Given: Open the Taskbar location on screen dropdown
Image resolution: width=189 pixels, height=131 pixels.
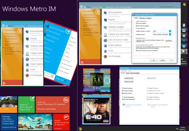Looking at the screenshot, I should pos(162,31).
